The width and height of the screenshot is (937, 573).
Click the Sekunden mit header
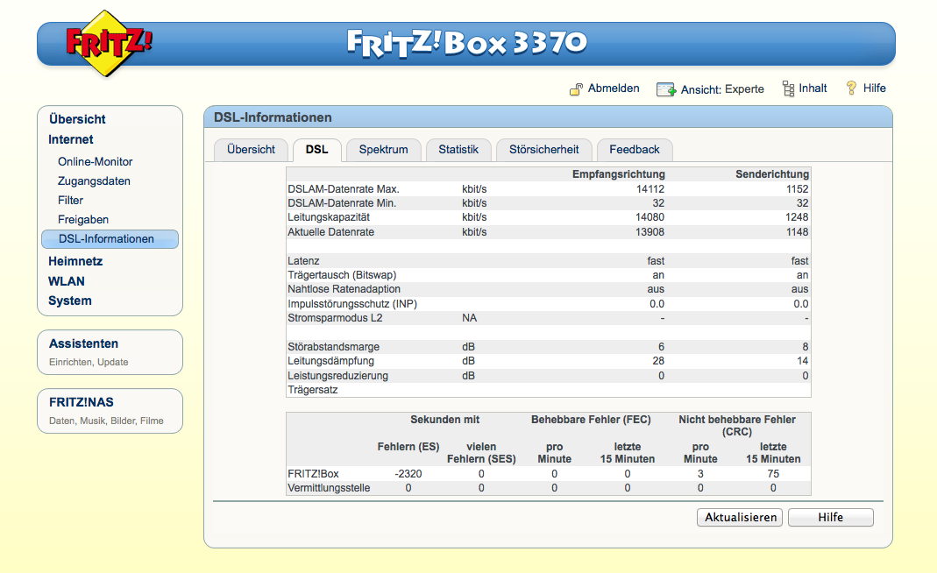pyautogui.click(x=444, y=420)
